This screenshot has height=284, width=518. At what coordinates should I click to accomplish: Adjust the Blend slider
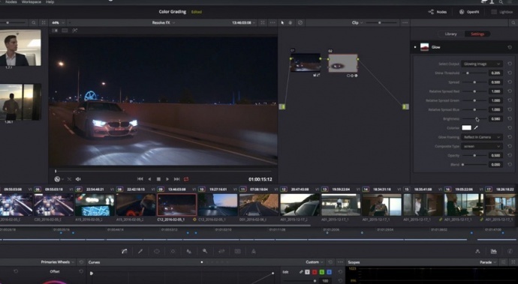tap(474, 165)
